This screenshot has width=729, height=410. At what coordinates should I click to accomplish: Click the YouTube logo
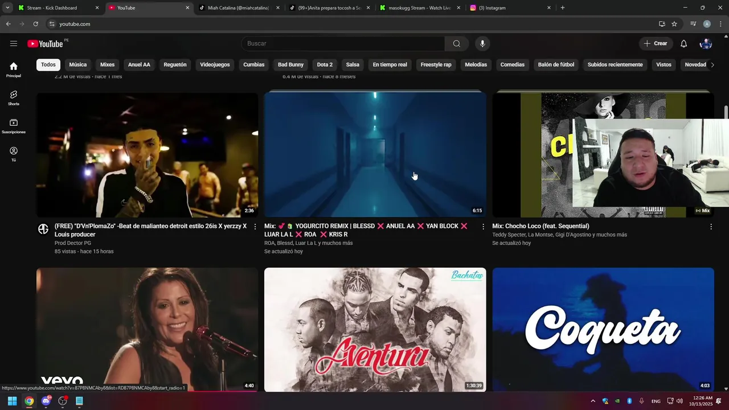coord(45,44)
